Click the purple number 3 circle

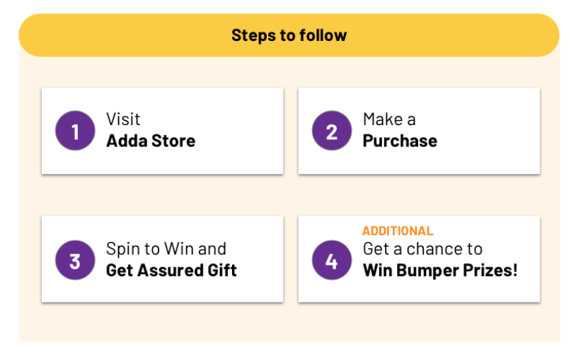75,260
